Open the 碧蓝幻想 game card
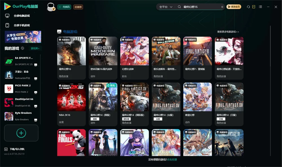The width and height of the screenshot is (282, 167). (x=197, y=104)
